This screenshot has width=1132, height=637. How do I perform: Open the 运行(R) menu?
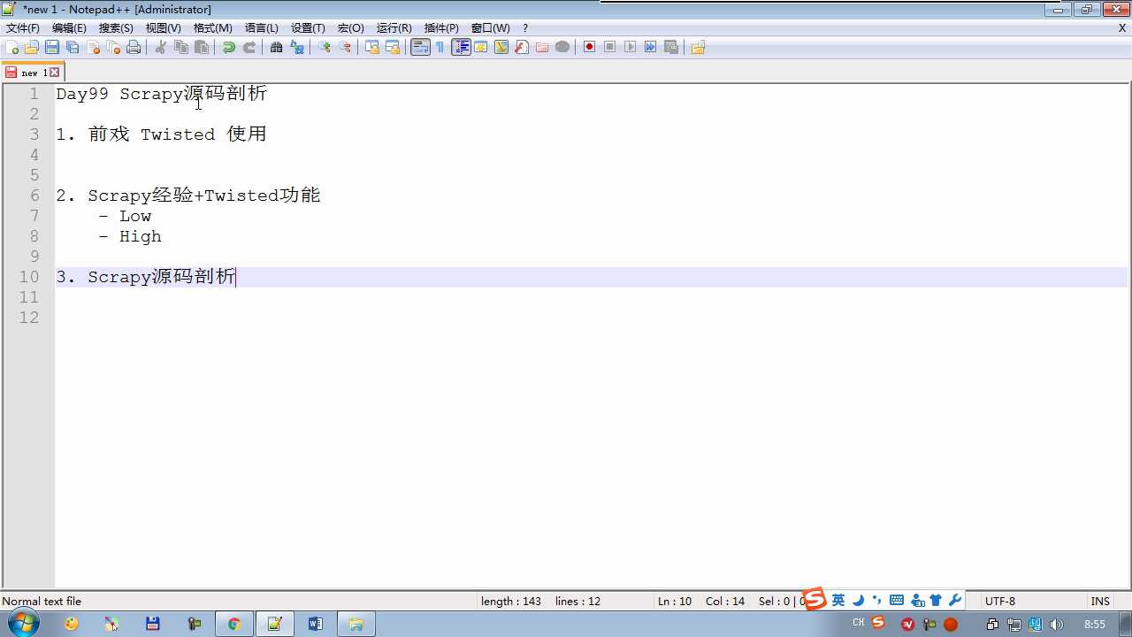coord(394,28)
